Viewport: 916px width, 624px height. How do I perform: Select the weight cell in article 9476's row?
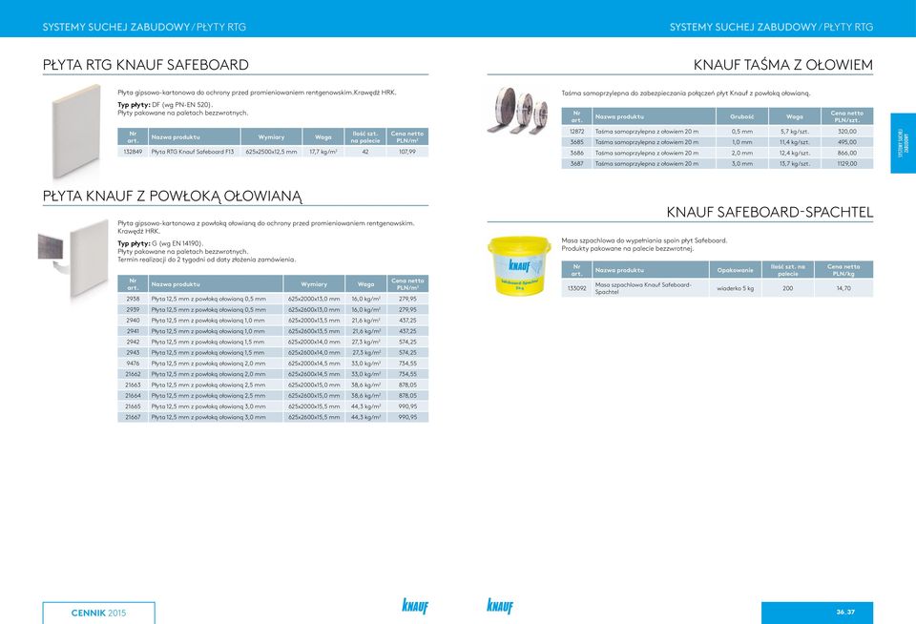[x=365, y=364]
